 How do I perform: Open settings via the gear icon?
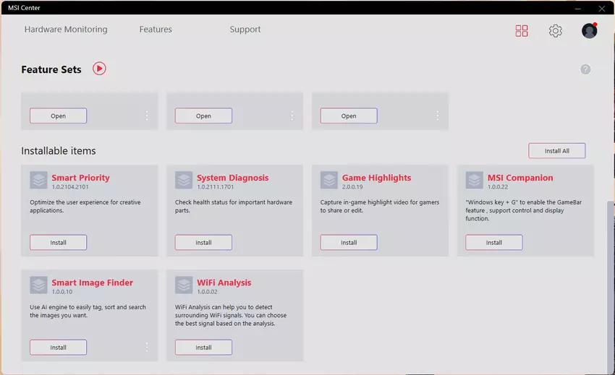pos(555,30)
